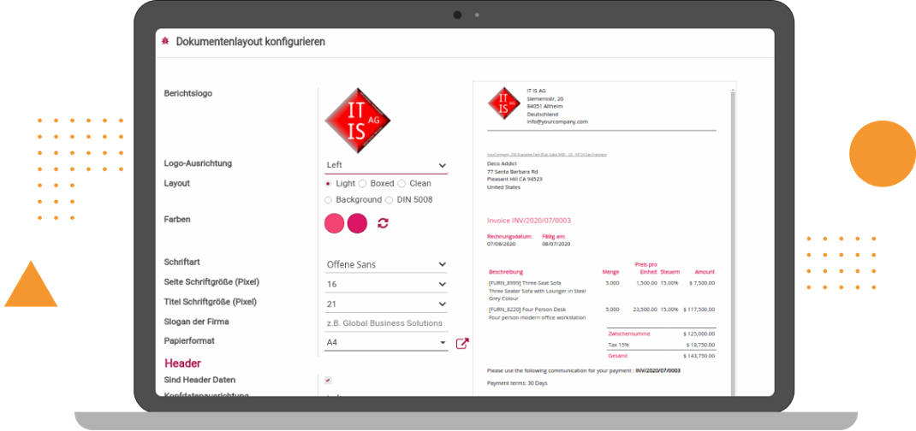This screenshot has height=431, width=916.
Task: Expand the Papierformat A4 dropdown
Action: [386, 343]
